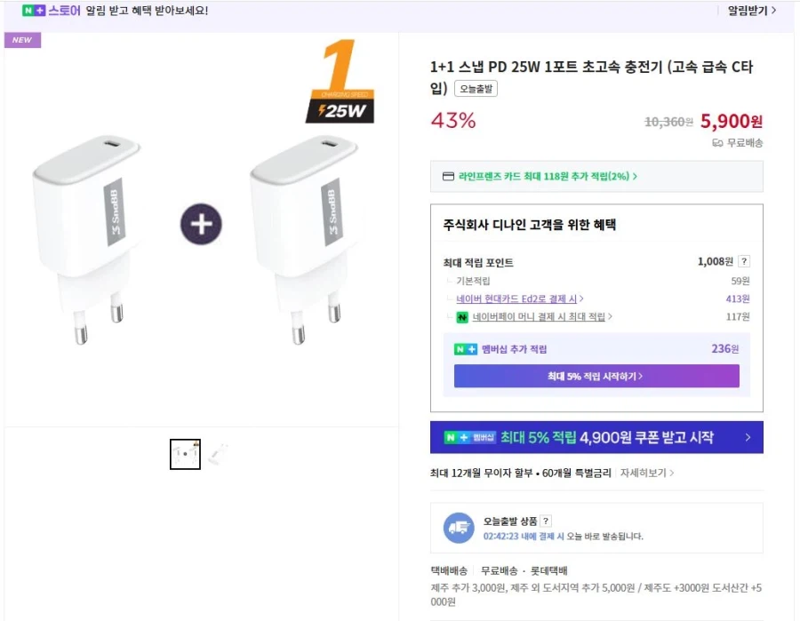Image resolution: width=800 pixels, height=621 pixels.
Task: Click the plus symbol between the two chargers
Action: (199, 224)
